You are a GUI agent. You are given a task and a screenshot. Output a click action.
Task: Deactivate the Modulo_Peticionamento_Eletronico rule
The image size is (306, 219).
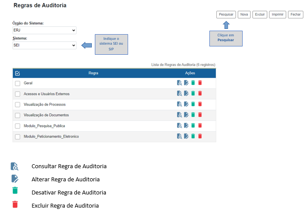[x=193, y=136]
